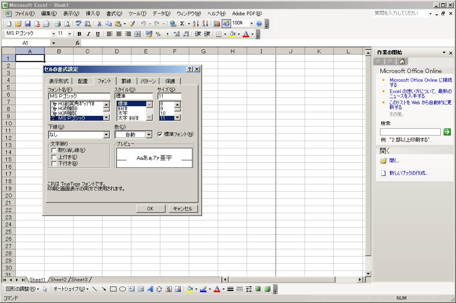Click the Format Painter brush icon
Image resolution: width=456 pixels, height=303 pixels.
click(132, 24)
